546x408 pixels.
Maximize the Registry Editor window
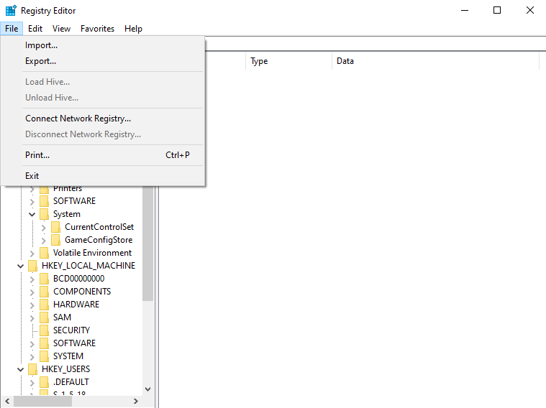tap(497, 11)
